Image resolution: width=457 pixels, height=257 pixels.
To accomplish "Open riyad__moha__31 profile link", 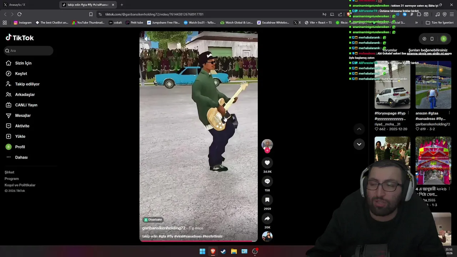I will point(387,124).
